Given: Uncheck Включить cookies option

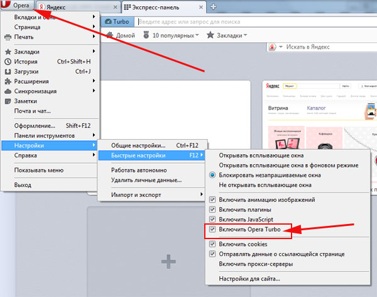Looking at the screenshot, I should 212,244.
